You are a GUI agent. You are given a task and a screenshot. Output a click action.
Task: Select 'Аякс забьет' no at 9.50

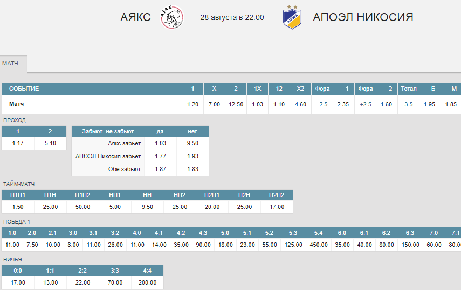pyautogui.click(x=192, y=144)
